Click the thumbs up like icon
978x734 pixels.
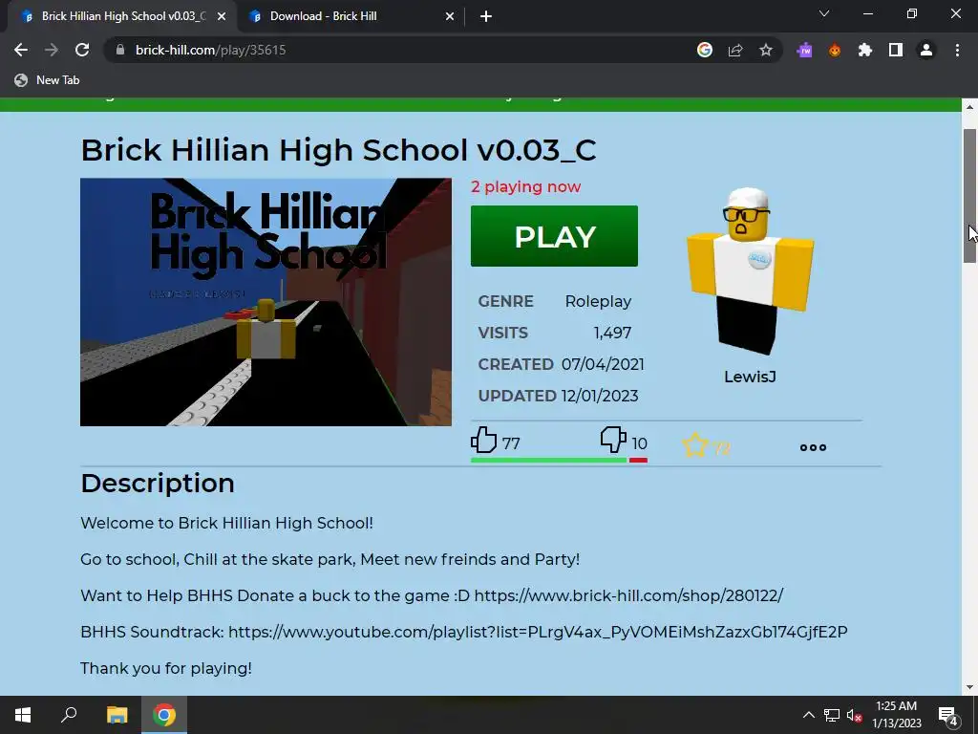(483, 440)
